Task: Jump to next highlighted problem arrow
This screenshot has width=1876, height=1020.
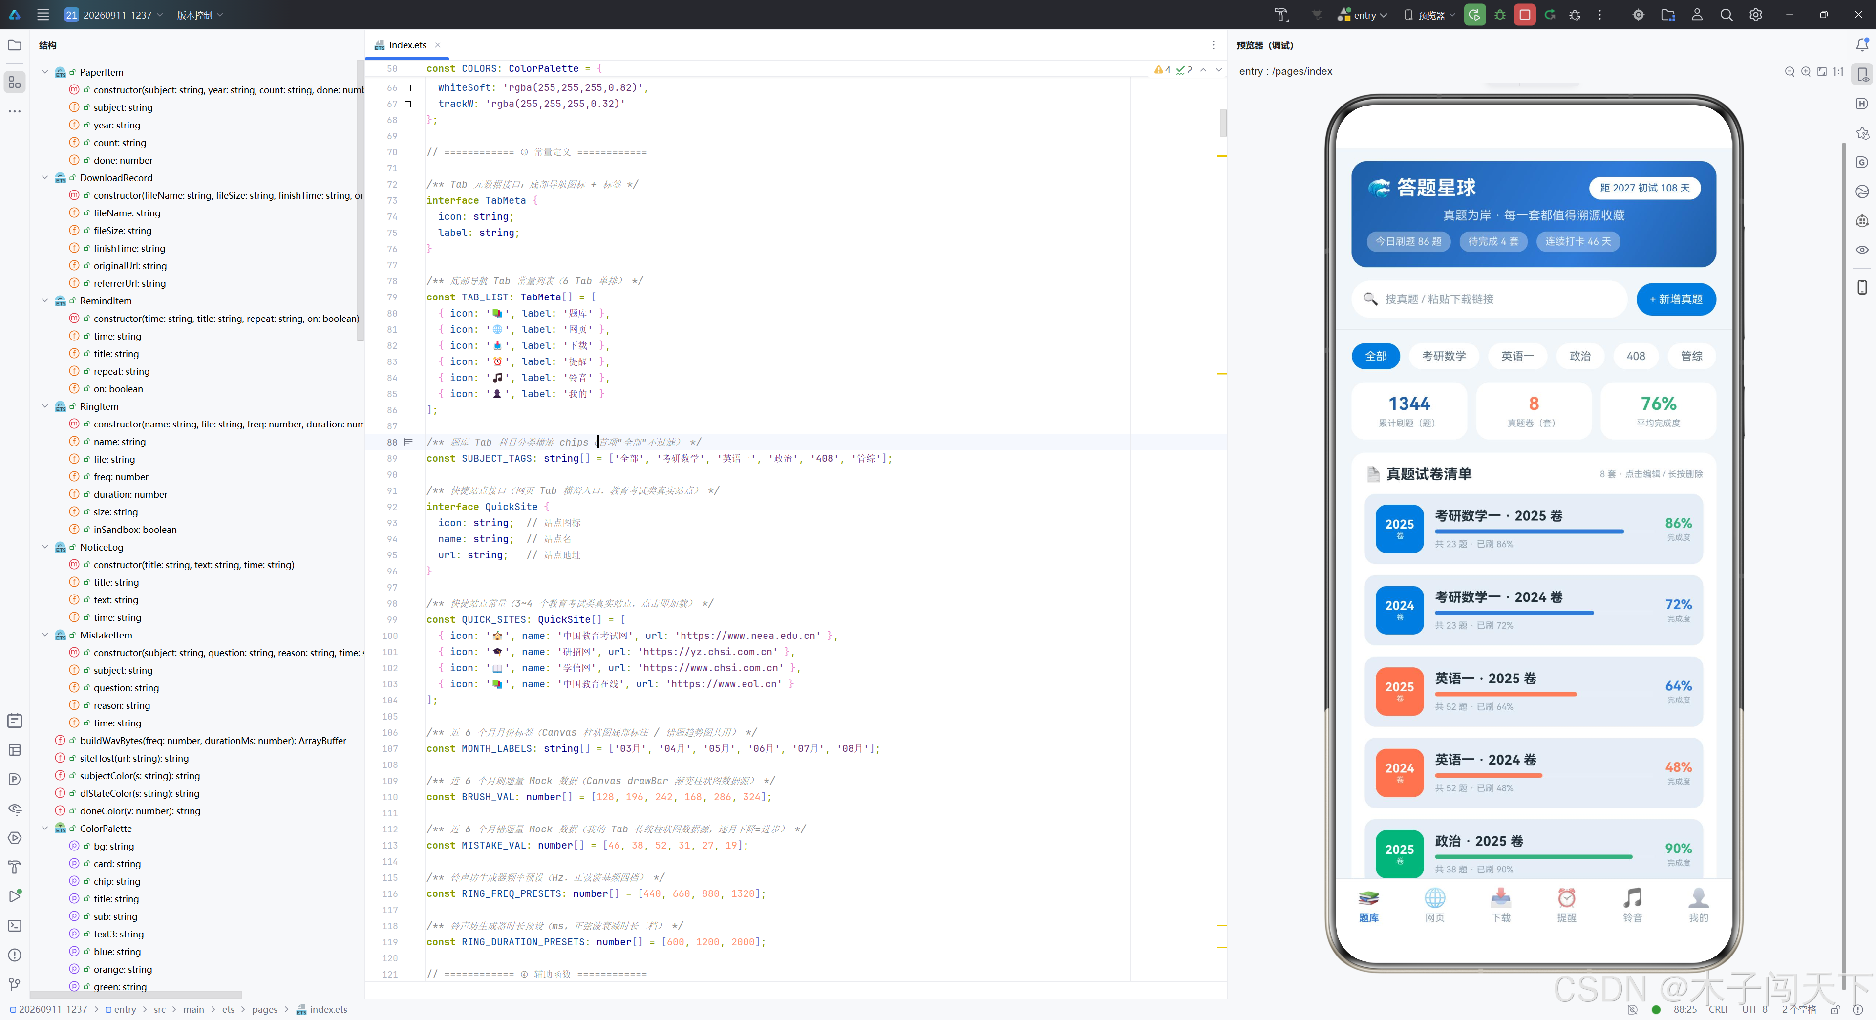Action: click(1218, 70)
